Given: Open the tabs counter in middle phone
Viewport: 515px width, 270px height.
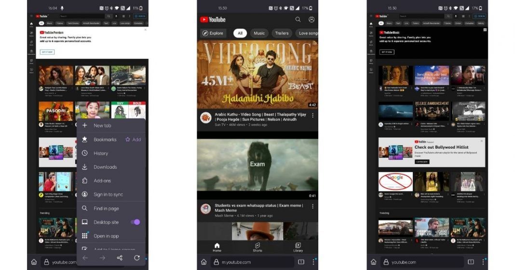Looking at the screenshot, I should tap(301, 262).
